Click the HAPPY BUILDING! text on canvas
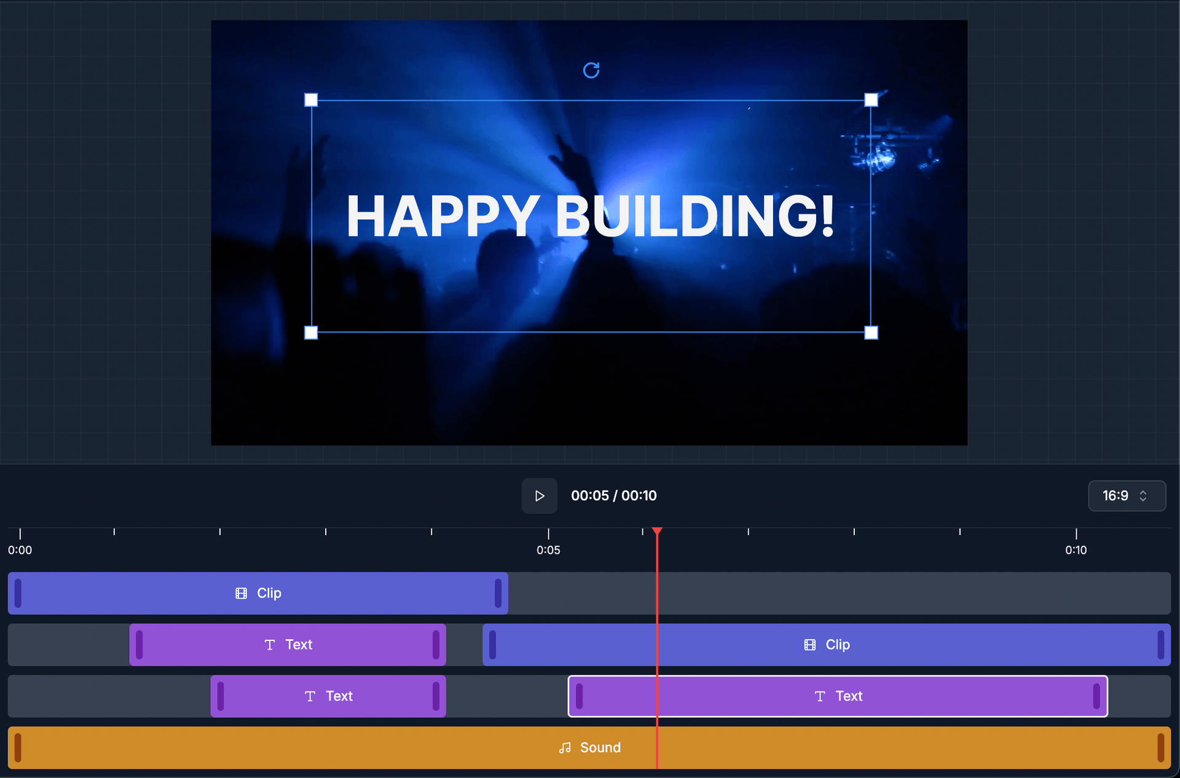This screenshot has width=1180, height=778. pyautogui.click(x=590, y=216)
